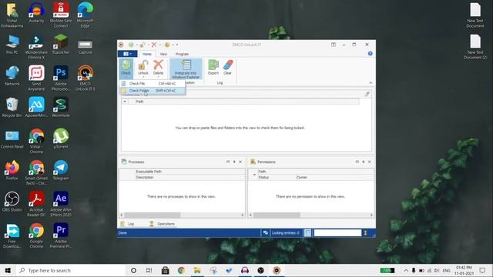Image resolution: width=493 pixels, height=277 pixels.
Task: Click the red X in quick access toolbar
Action: [x=154, y=45]
